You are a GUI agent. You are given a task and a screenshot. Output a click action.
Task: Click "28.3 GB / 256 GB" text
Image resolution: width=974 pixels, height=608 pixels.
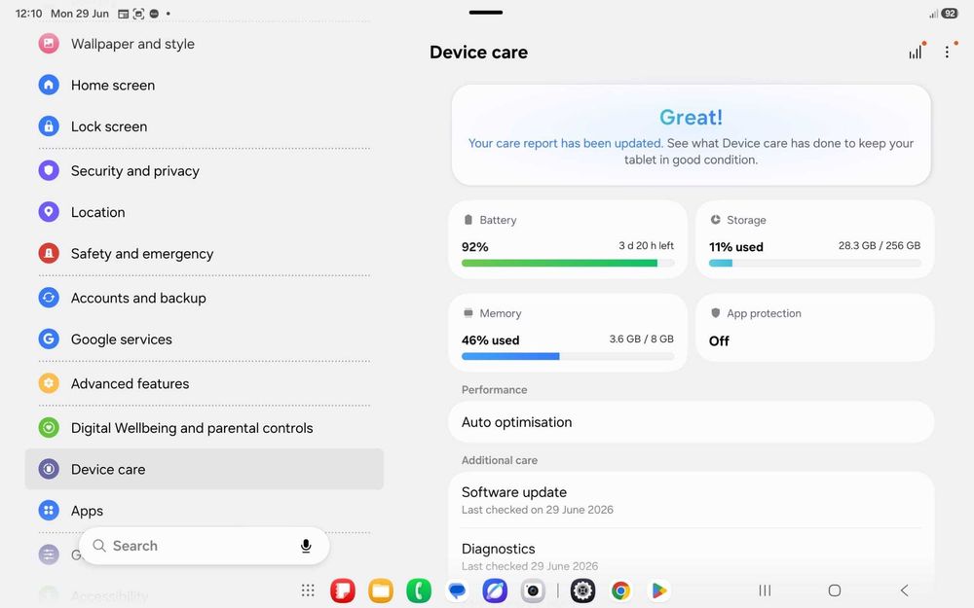click(880, 246)
